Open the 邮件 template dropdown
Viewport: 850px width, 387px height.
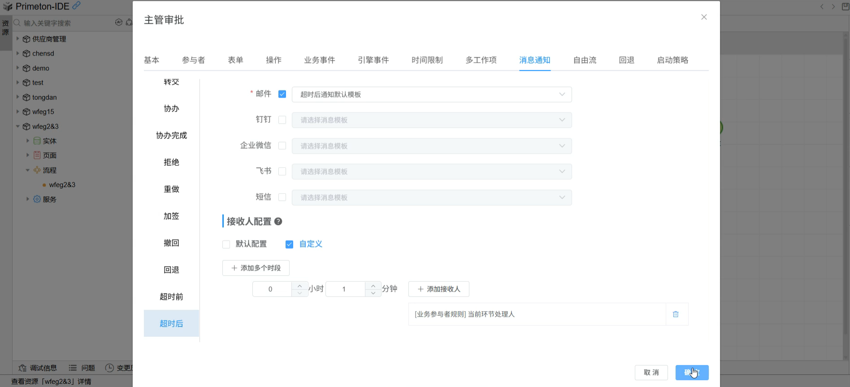[431, 95]
